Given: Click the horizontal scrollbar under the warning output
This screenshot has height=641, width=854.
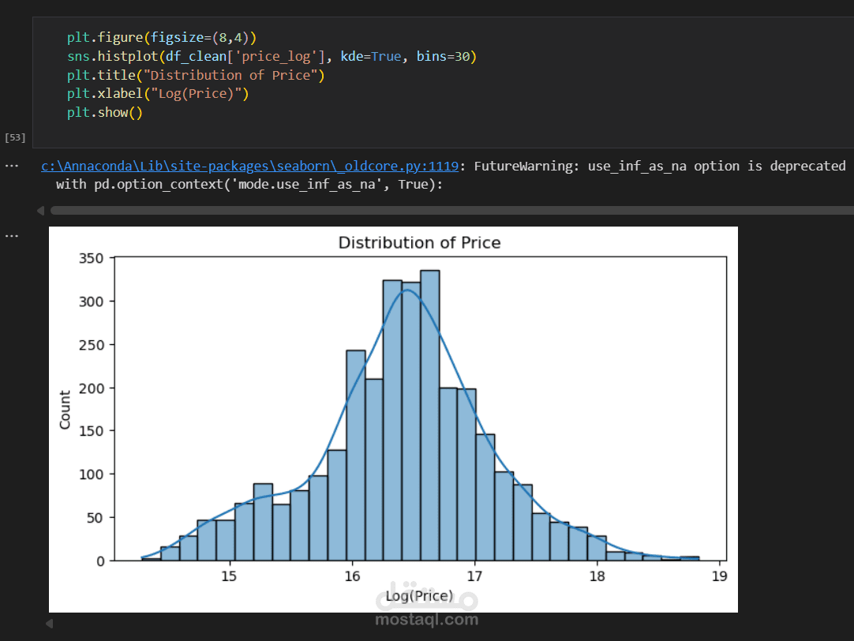Looking at the screenshot, I should pyautogui.click(x=452, y=210).
